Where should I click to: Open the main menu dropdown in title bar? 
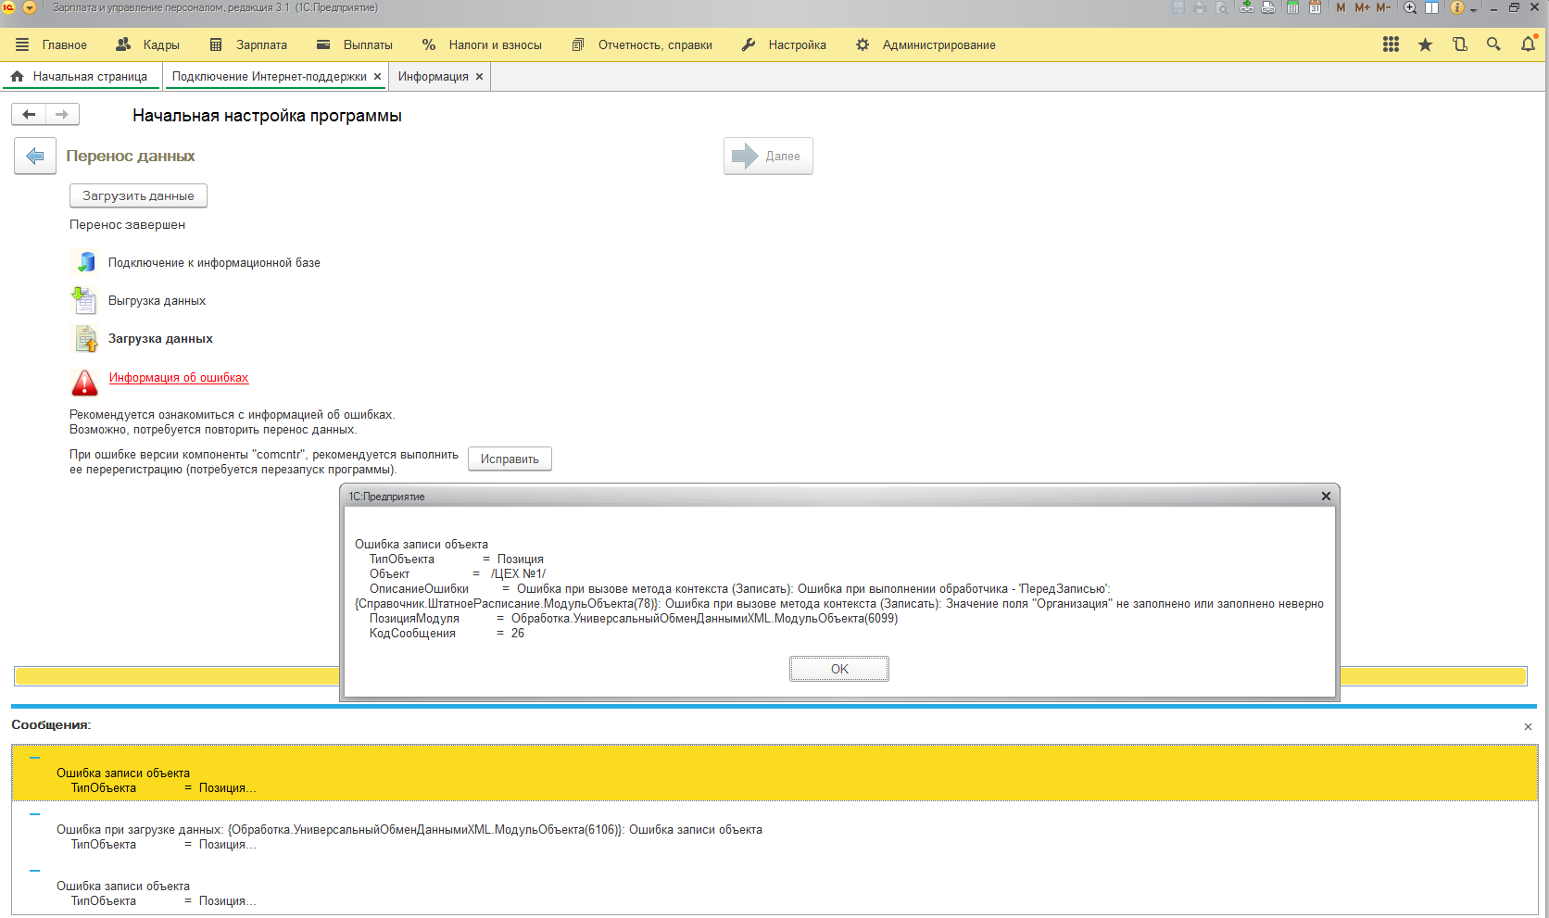[30, 7]
